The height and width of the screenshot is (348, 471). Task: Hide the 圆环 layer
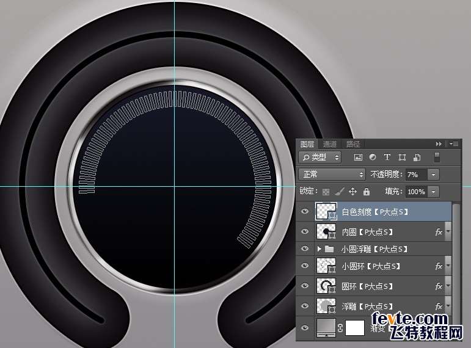pyautogui.click(x=305, y=286)
